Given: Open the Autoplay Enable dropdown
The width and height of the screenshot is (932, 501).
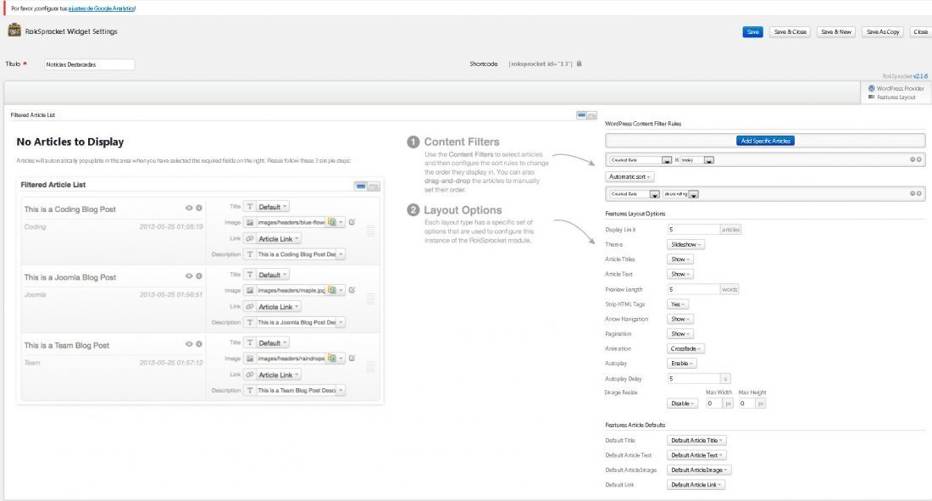Looking at the screenshot, I should pyautogui.click(x=682, y=364).
